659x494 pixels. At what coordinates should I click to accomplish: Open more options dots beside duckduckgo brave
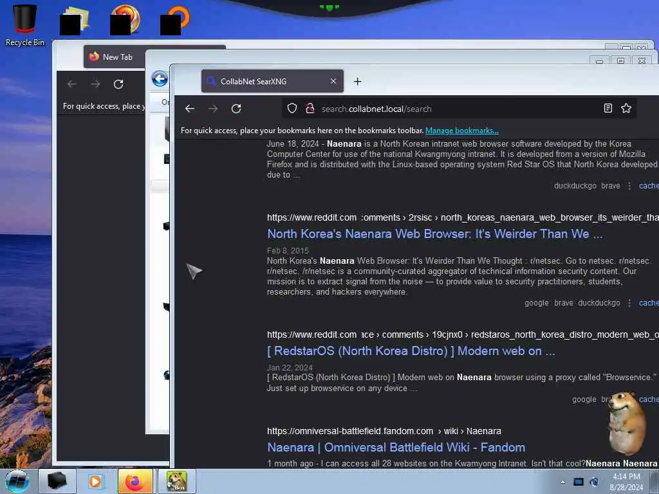click(x=629, y=186)
